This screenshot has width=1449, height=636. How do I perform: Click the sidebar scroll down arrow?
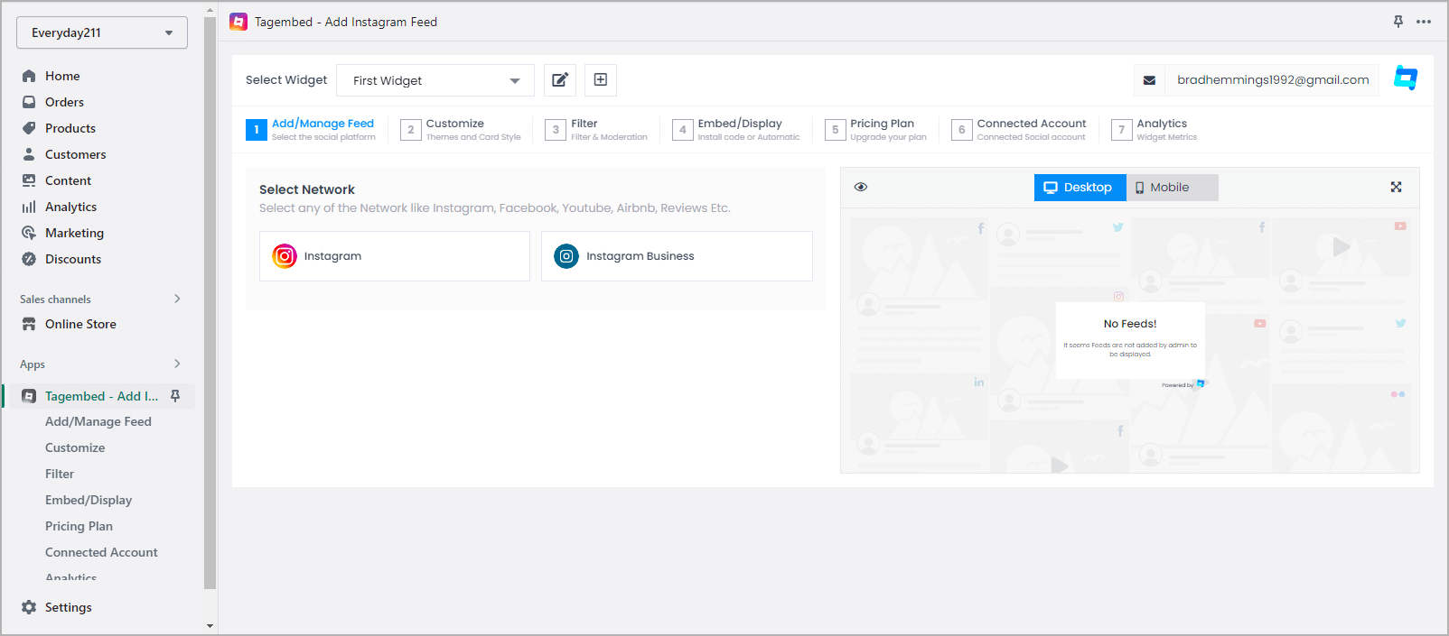(210, 625)
